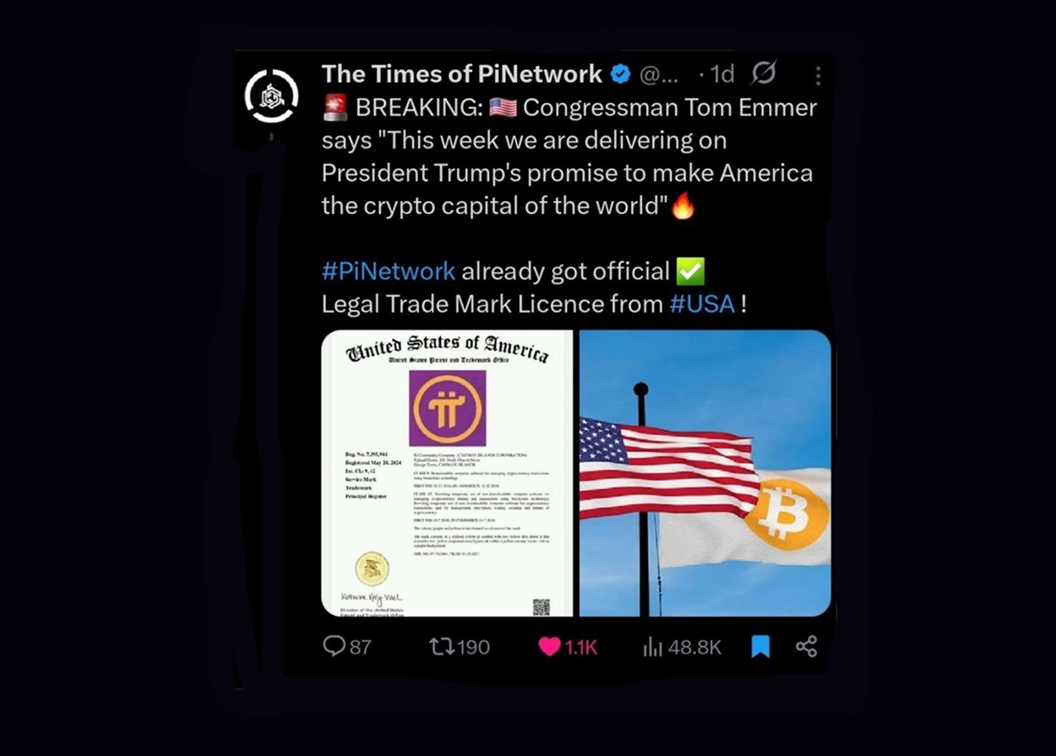The width and height of the screenshot is (1056, 756).
Task: Click the 1.1K likes count
Action: click(x=581, y=648)
